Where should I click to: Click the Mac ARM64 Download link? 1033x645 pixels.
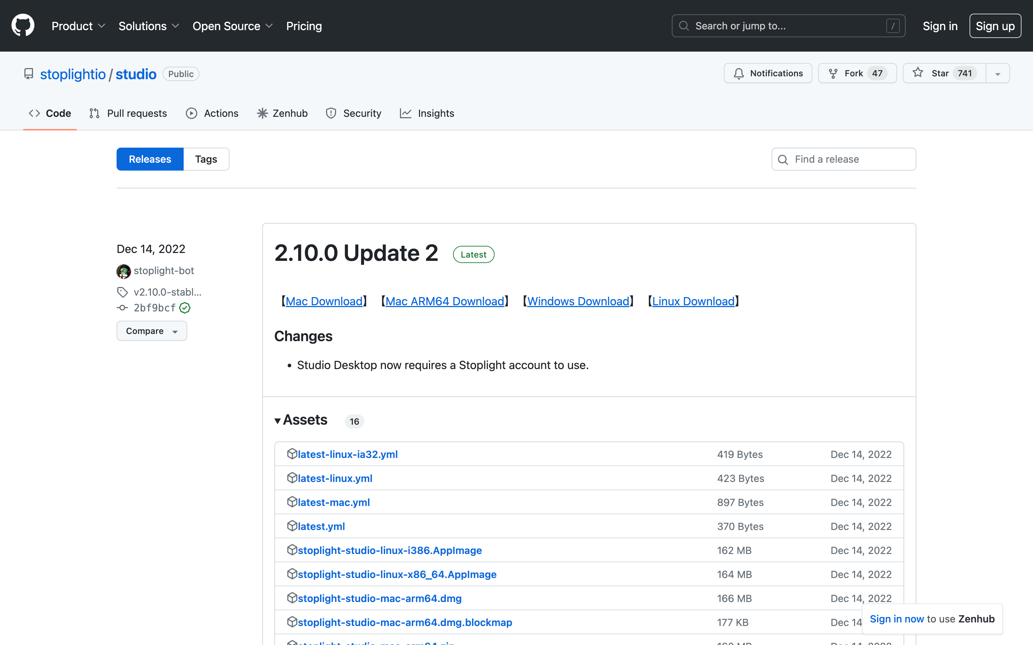(x=444, y=301)
